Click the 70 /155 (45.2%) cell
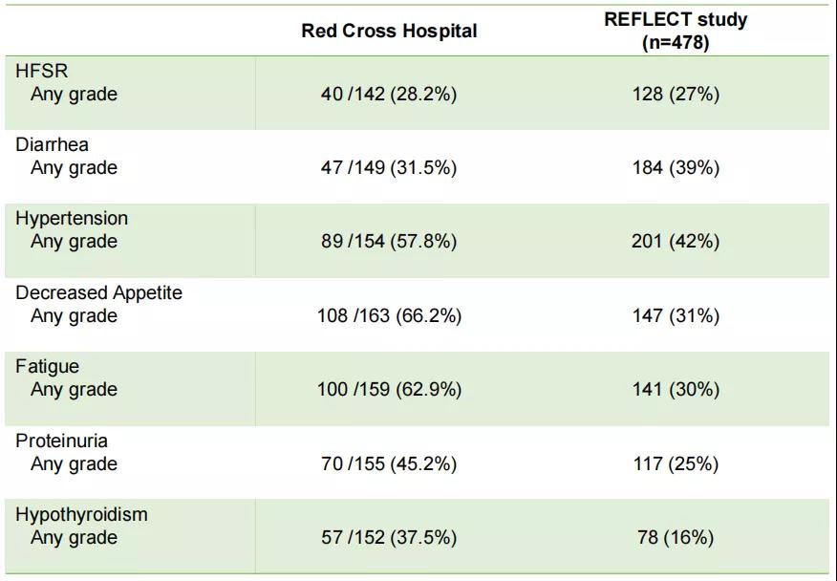The height and width of the screenshot is (581, 837). [389, 463]
